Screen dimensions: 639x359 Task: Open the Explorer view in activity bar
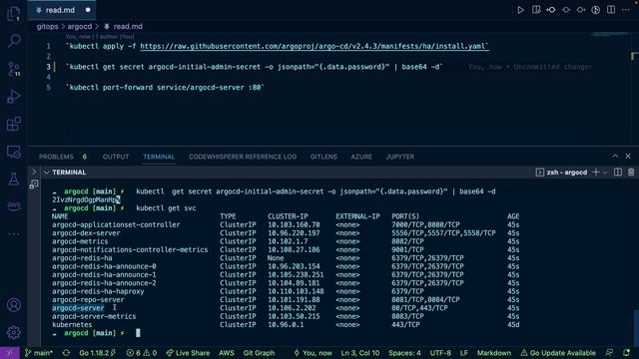pos(13,14)
